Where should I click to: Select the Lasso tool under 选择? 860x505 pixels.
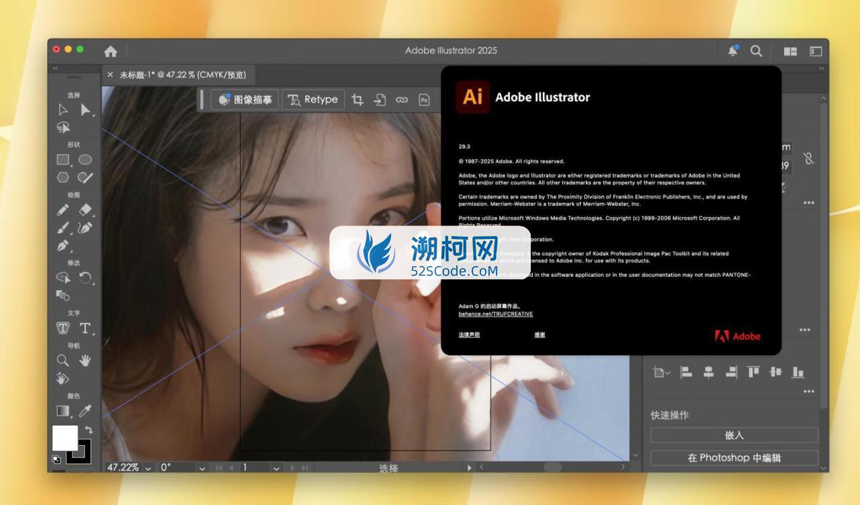coord(63,128)
